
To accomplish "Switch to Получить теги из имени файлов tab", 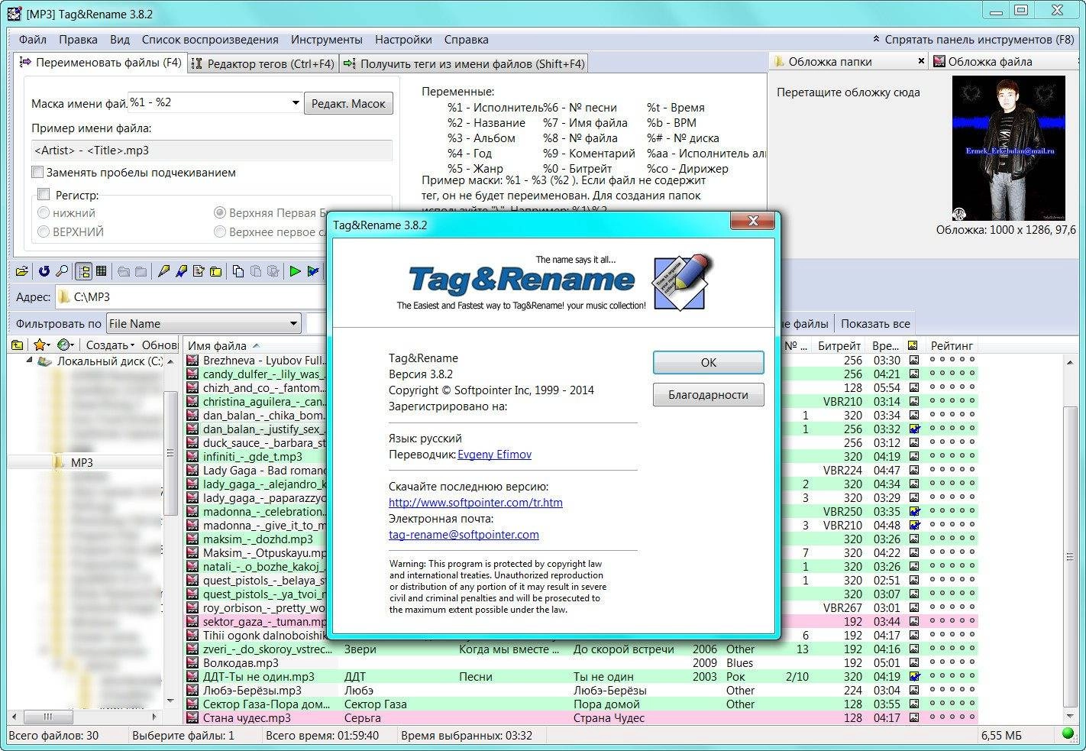I will click(x=464, y=63).
